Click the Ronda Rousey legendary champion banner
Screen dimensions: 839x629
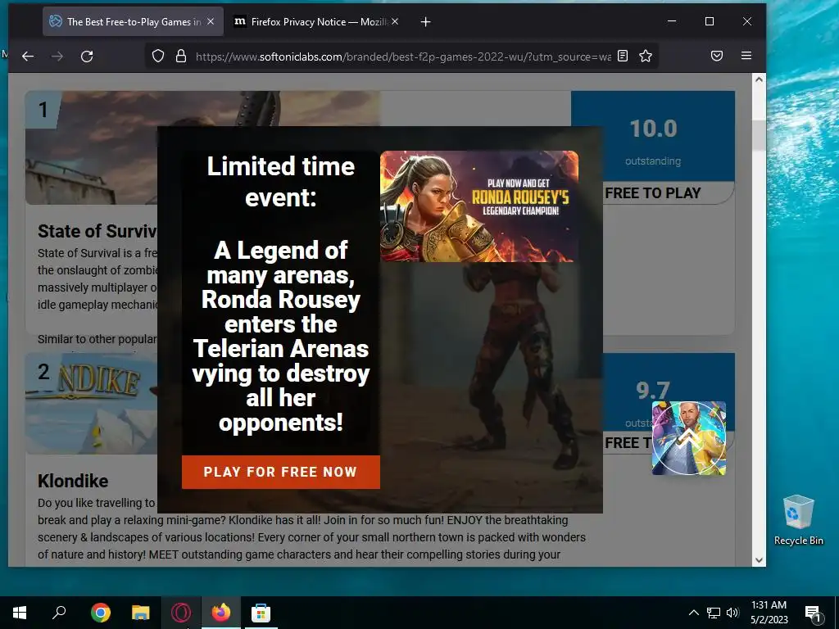[x=478, y=206]
